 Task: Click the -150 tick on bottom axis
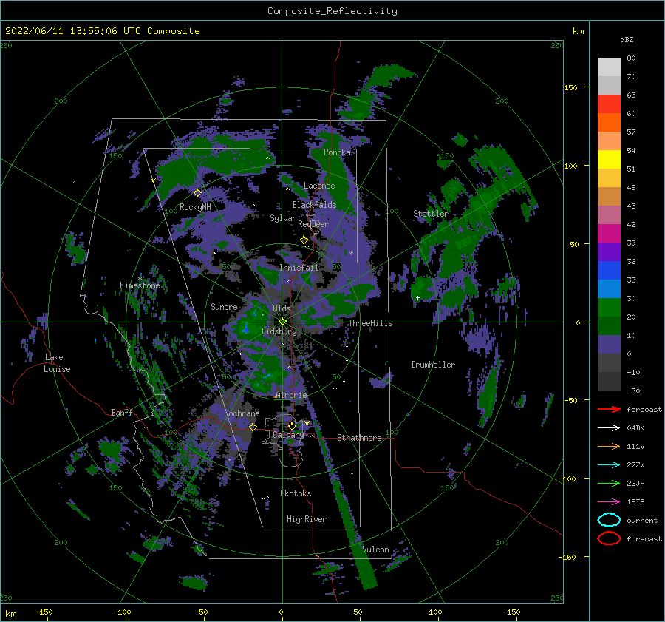tap(44, 612)
